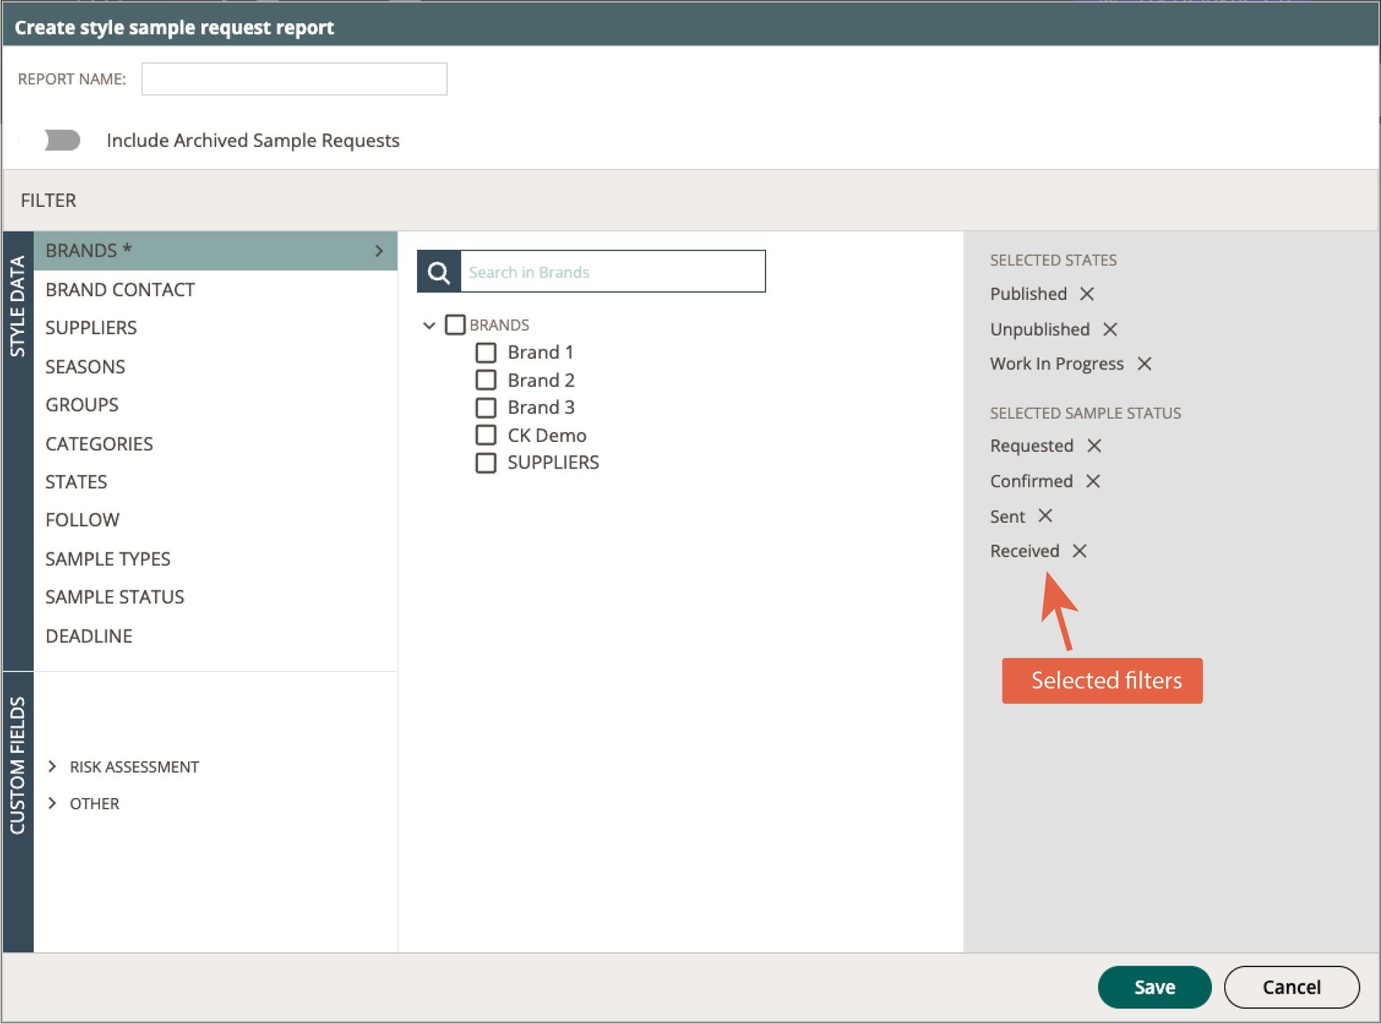This screenshot has width=1381, height=1024.
Task: Check the CK Demo checkbox
Action: (486, 435)
